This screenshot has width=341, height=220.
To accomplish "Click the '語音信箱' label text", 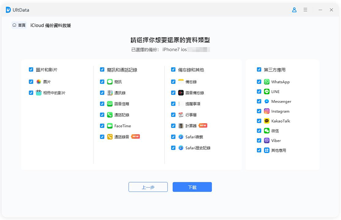I will tap(122, 104).
